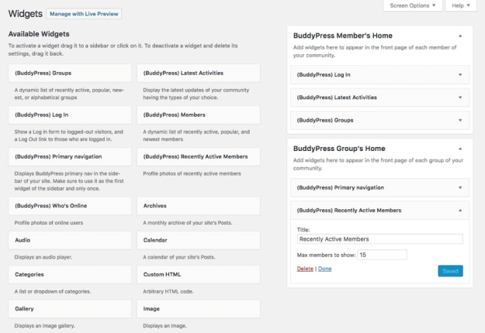Image resolution: width=485 pixels, height=333 pixels.
Task: Select available widget (BuddyPress) Who's Online
Action: 70,206
